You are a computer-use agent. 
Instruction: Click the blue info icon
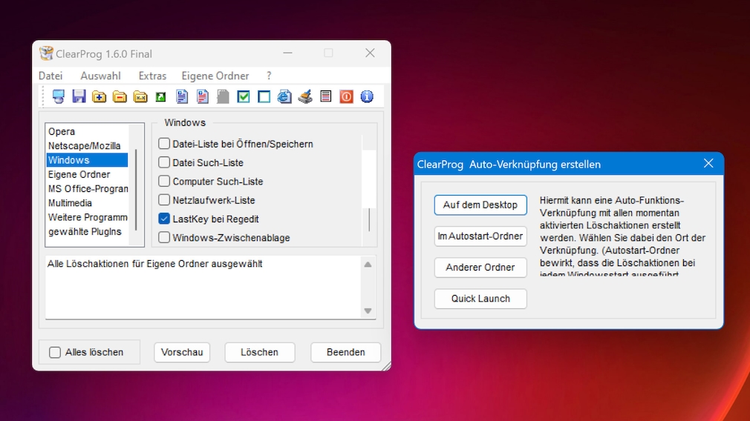[x=367, y=96]
